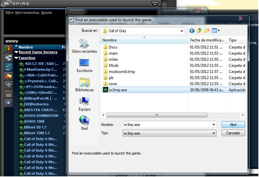Select the msdownld.tmp folder
This screenshot has height=177, width=259.
pyautogui.click(x=119, y=72)
